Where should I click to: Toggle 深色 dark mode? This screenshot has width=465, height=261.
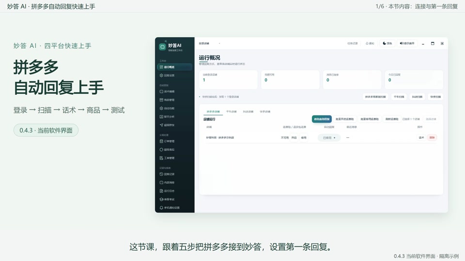tap(387, 43)
